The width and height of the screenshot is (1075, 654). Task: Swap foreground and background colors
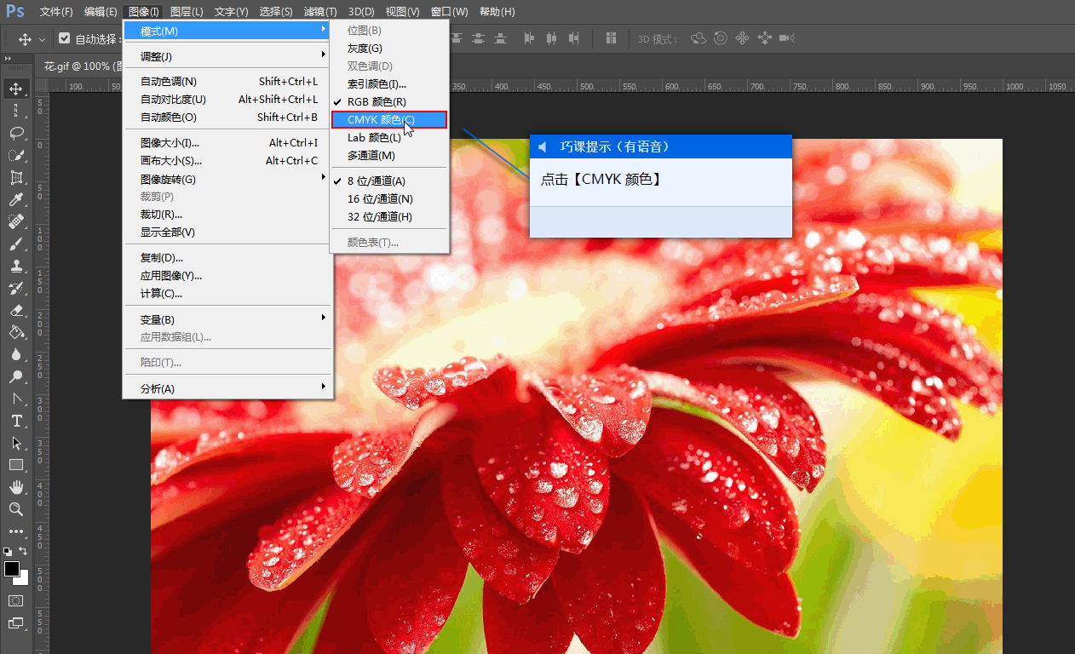[23, 551]
